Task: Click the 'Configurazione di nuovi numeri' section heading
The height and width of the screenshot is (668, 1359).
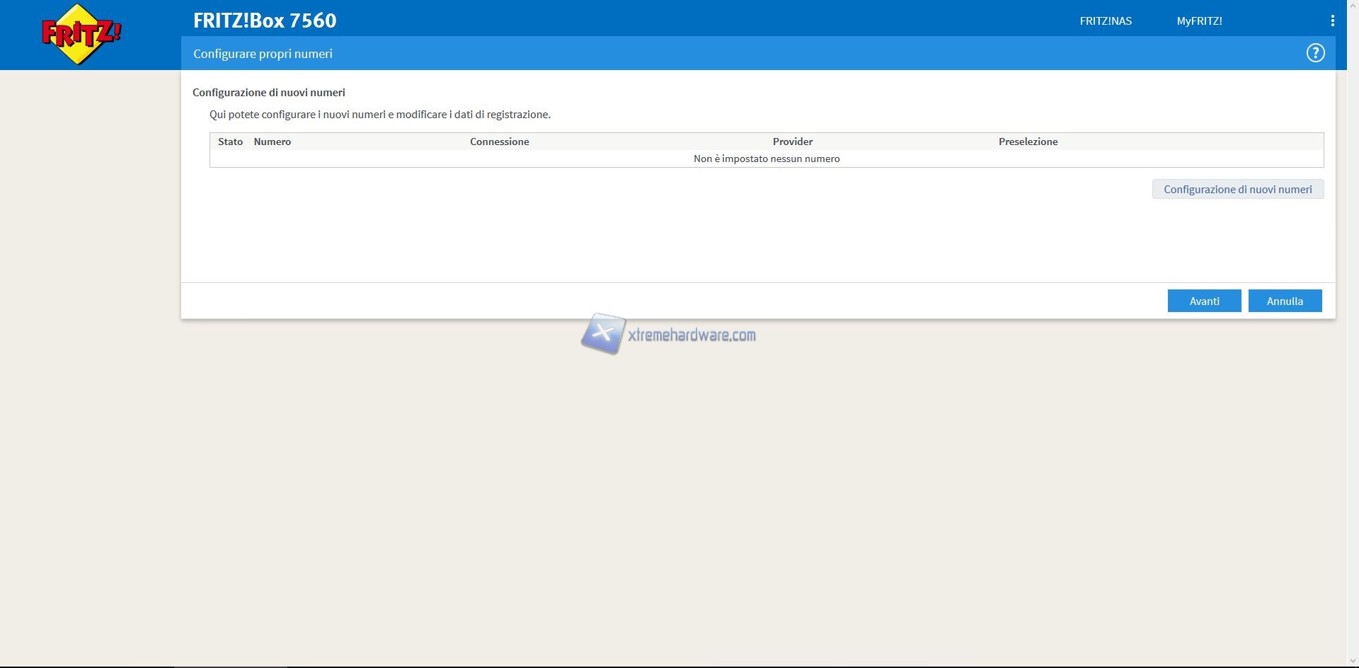Action: 269,93
